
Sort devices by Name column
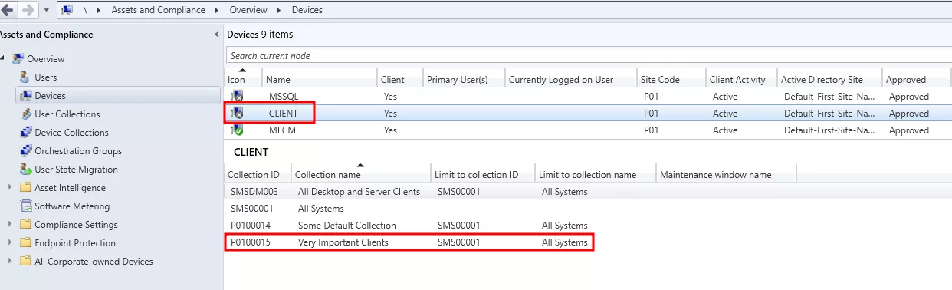pyautogui.click(x=320, y=79)
